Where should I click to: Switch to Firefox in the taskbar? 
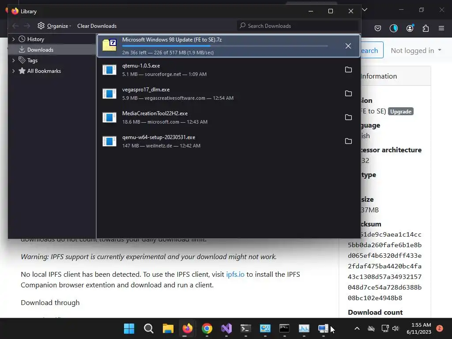[x=187, y=328]
